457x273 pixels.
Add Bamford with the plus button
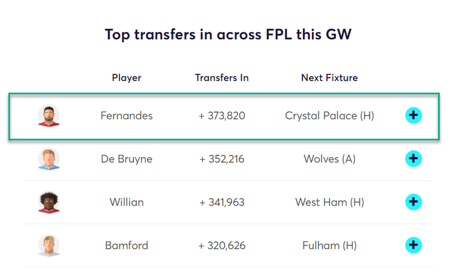point(413,245)
